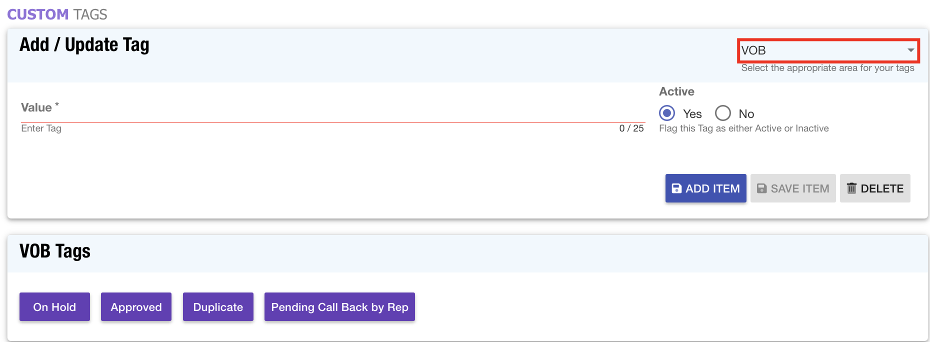Click the trash can icon on DELETE
The height and width of the screenshot is (342, 930).
pos(851,188)
